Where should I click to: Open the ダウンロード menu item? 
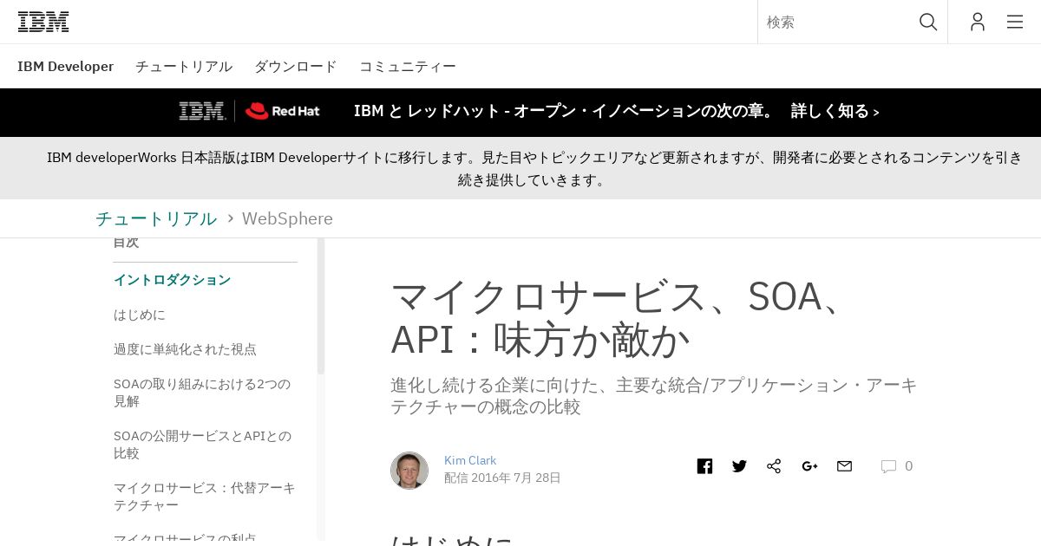(295, 66)
